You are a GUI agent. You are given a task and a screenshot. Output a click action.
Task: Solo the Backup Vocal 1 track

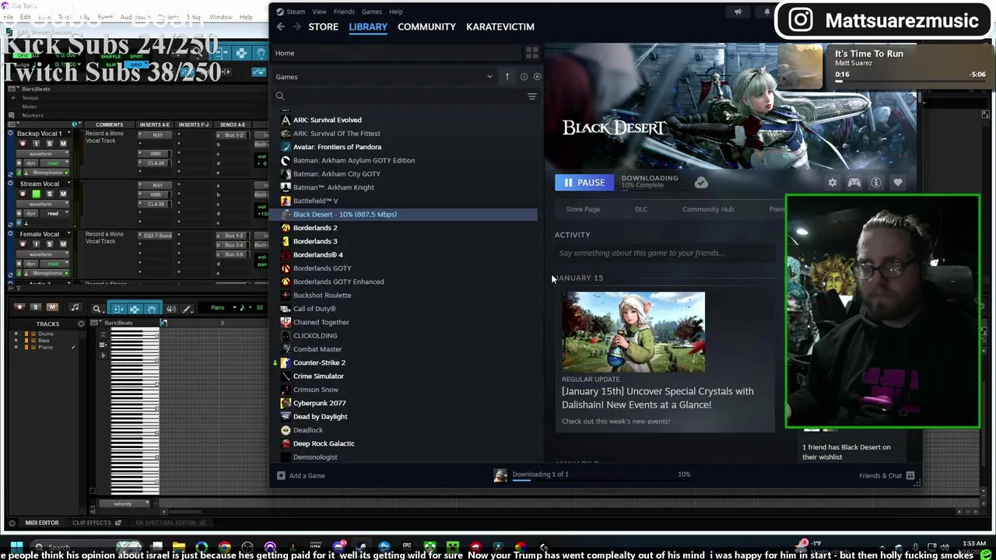coord(49,144)
